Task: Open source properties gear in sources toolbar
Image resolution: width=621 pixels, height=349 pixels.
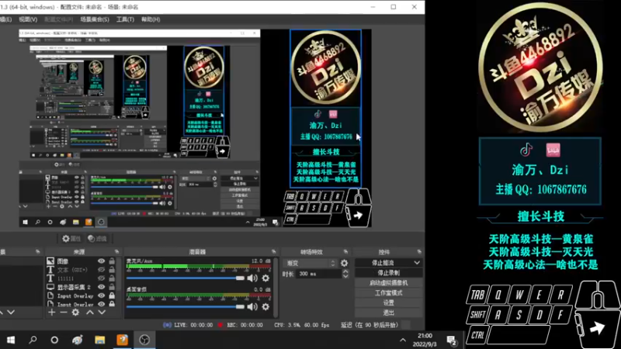Action: [x=75, y=313]
